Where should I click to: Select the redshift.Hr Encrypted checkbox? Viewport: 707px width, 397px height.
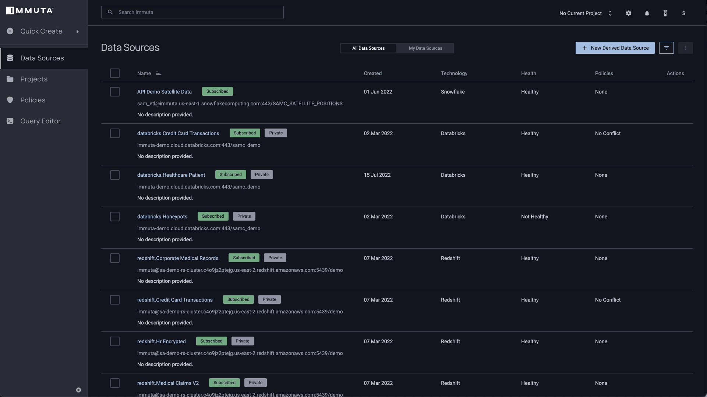(115, 341)
